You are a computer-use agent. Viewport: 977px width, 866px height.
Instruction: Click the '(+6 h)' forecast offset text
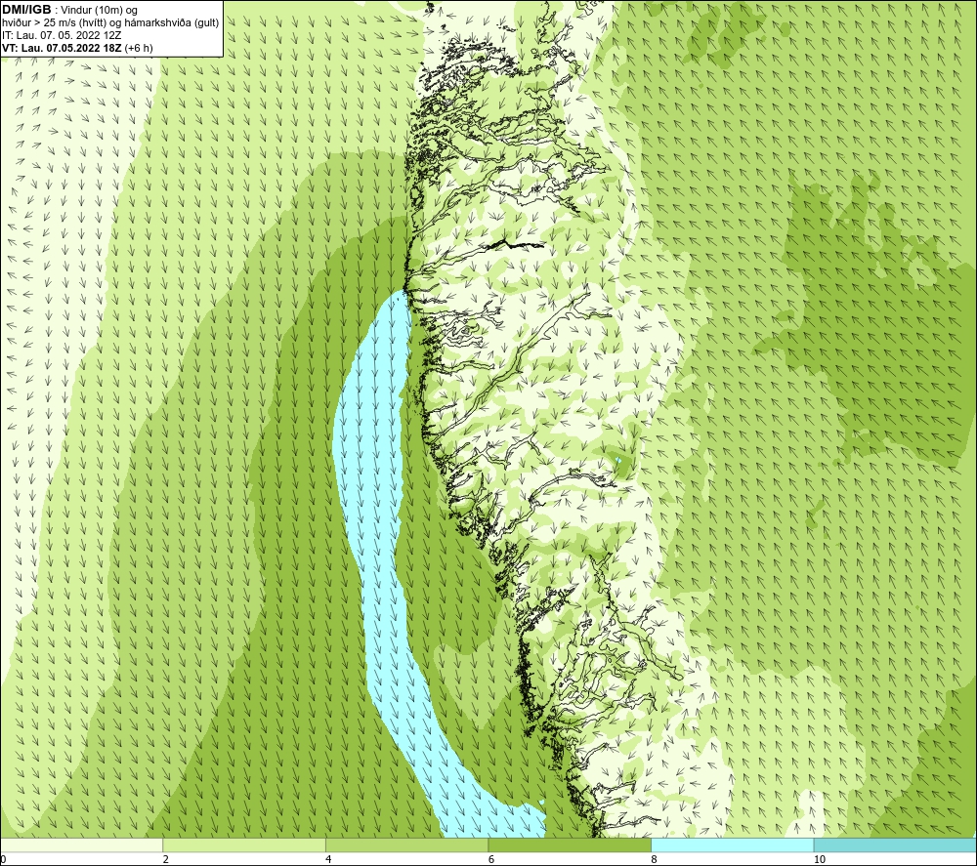point(139,48)
